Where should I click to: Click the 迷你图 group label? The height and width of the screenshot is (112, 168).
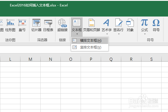10,40
